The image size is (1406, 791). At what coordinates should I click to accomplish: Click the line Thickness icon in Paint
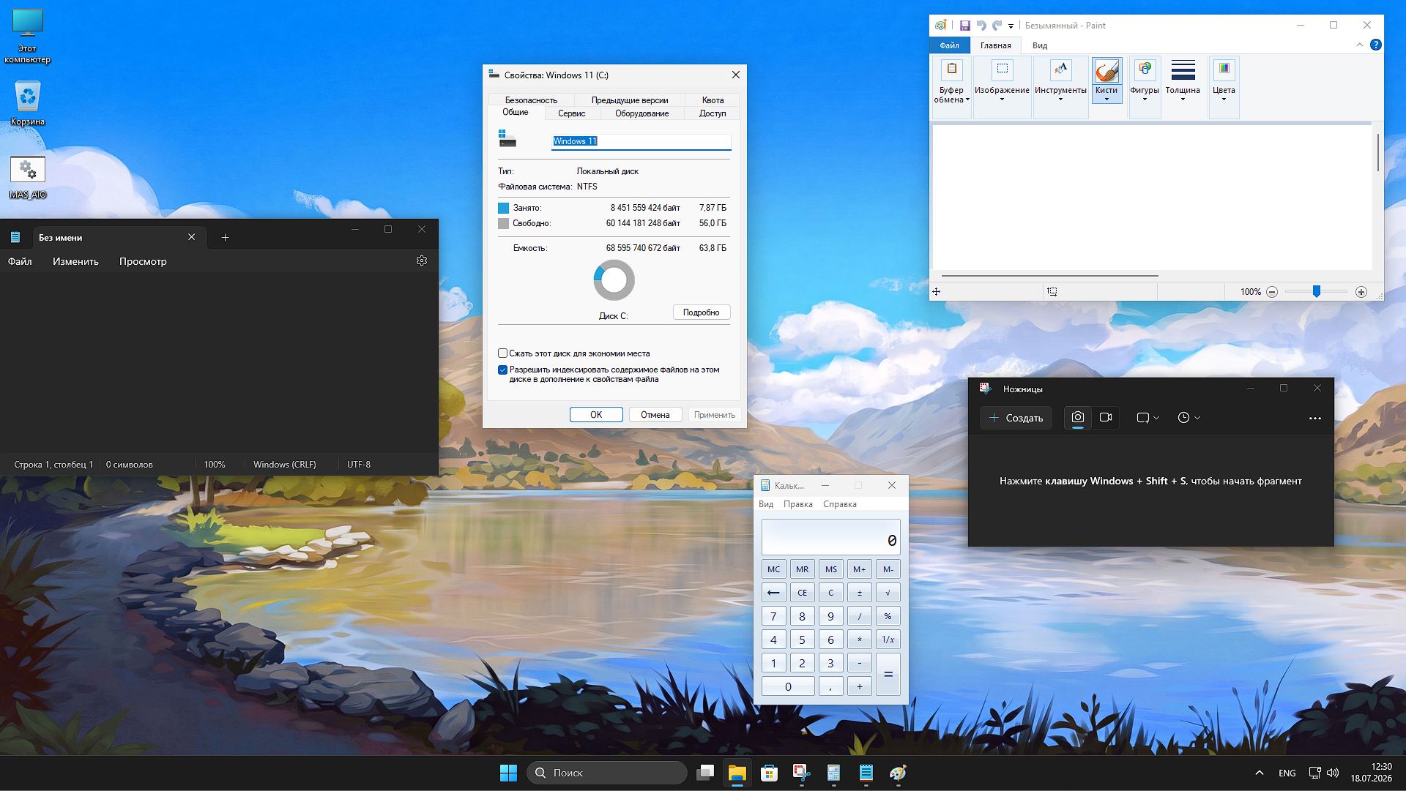1183,70
